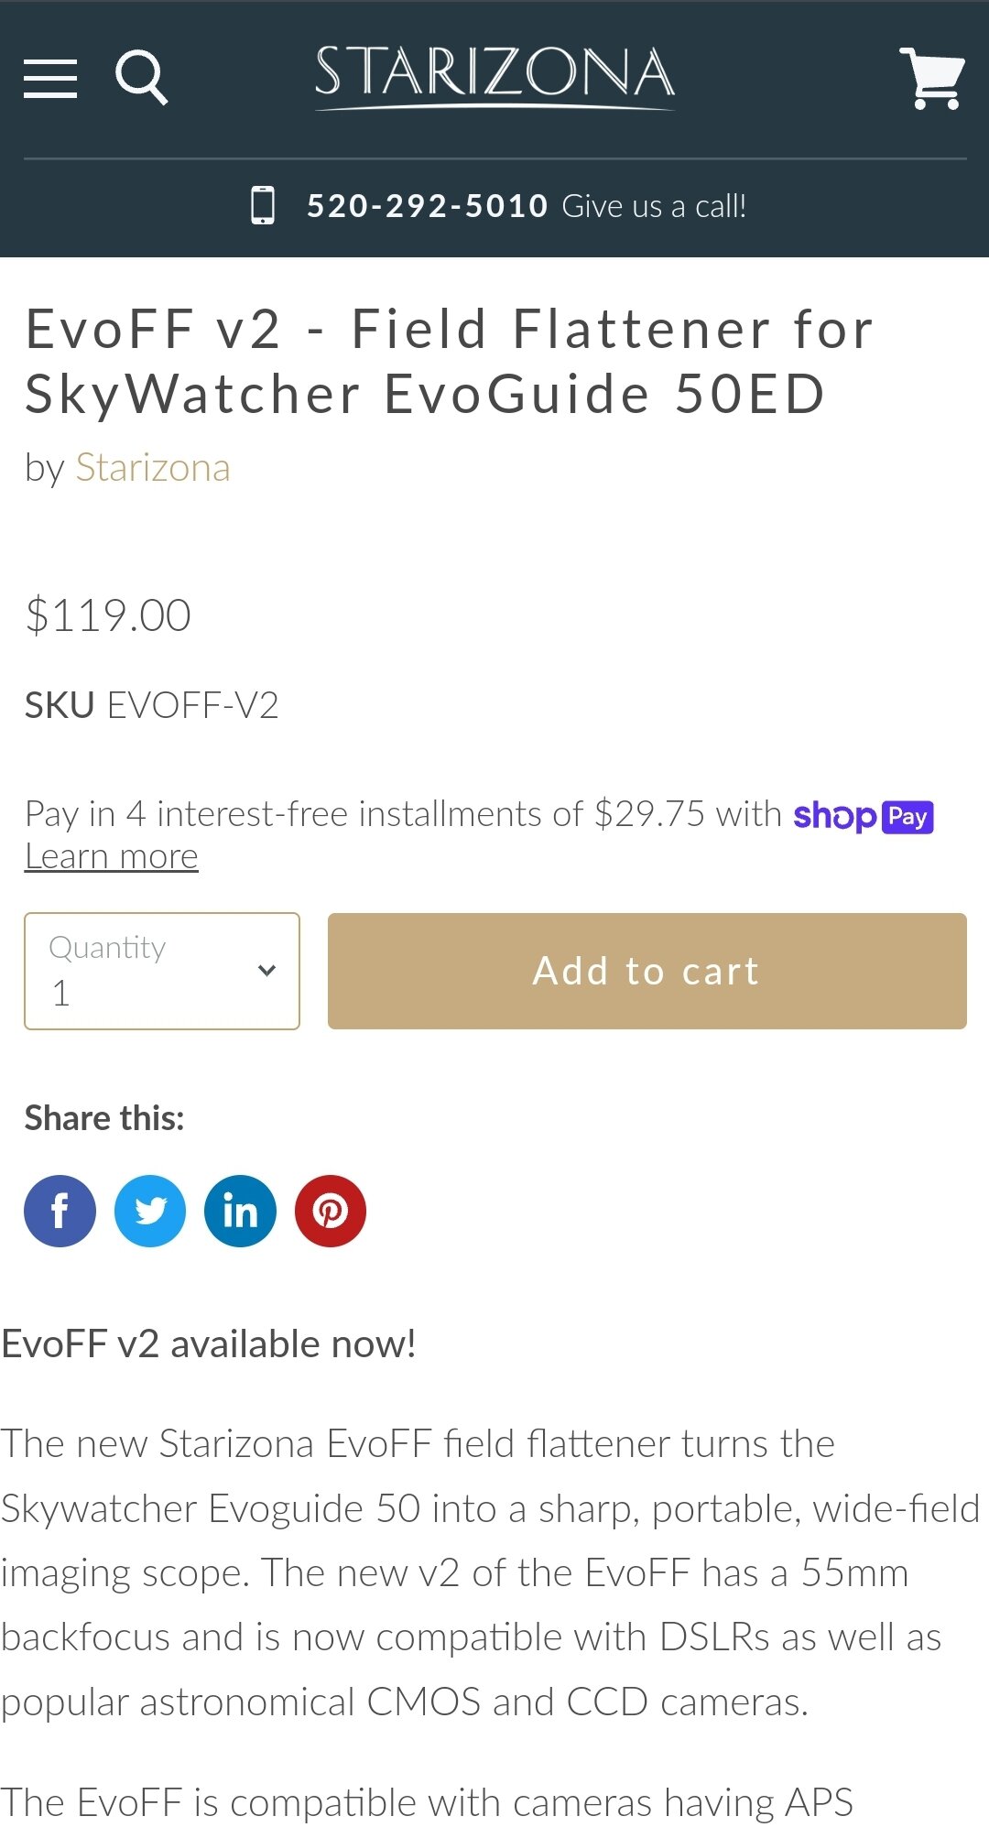Share product on LinkedIn
Image resolution: width=989 pixels, height=1827 pixels.
(x=240, y=1211)
